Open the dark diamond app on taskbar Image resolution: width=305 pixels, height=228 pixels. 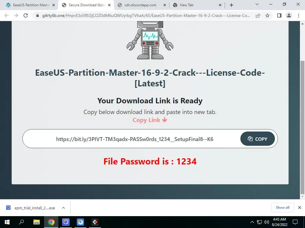pyautogui.click(x=95, y=222)
